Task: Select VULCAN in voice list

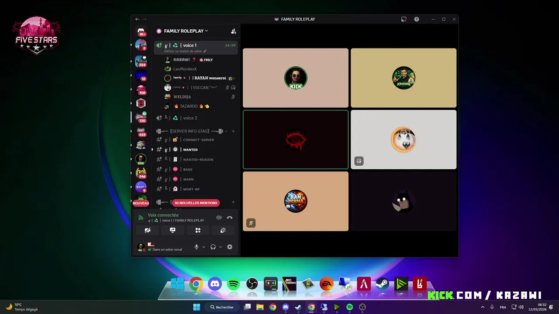Action: pos(200,88)
